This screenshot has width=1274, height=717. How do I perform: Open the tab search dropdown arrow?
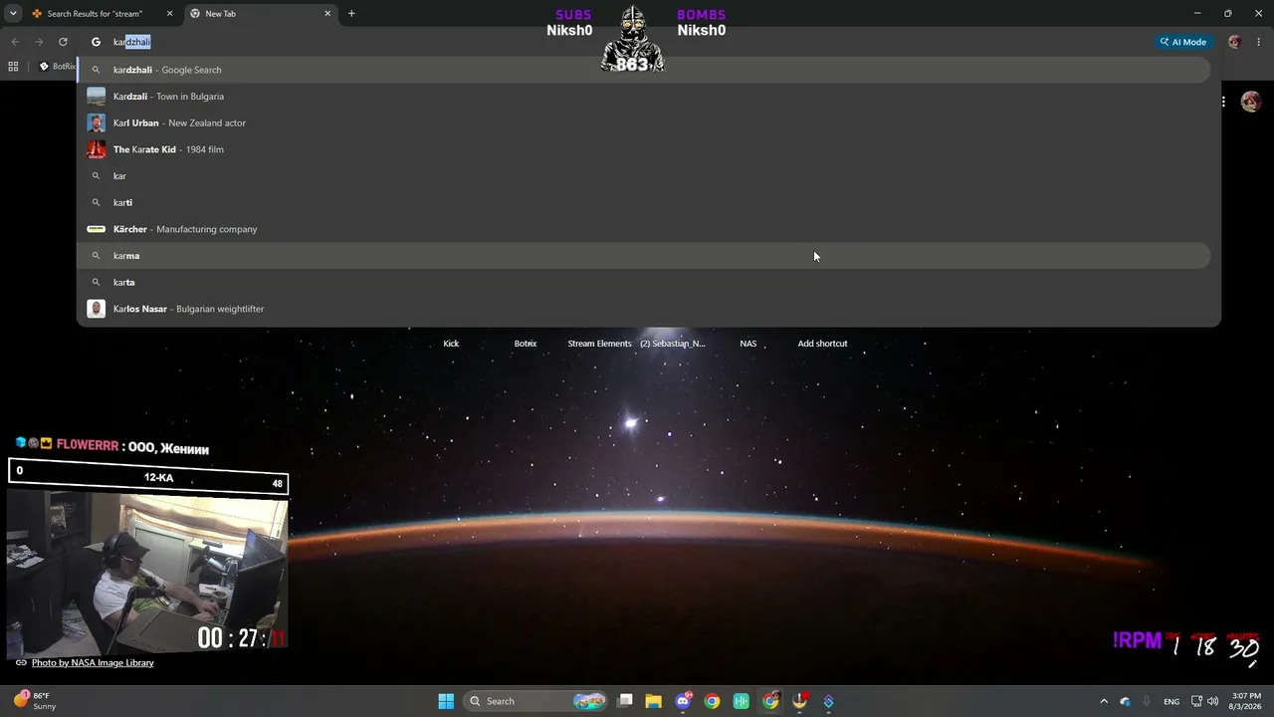(x=13, y=14)
